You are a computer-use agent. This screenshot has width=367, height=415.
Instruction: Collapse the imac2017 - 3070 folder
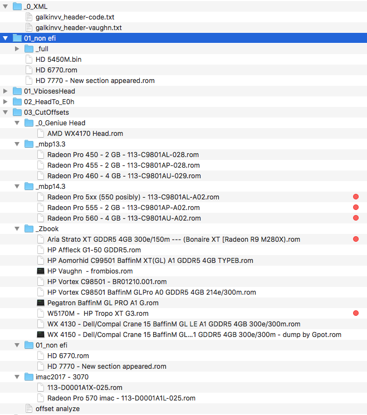click(x=17, y=377)
